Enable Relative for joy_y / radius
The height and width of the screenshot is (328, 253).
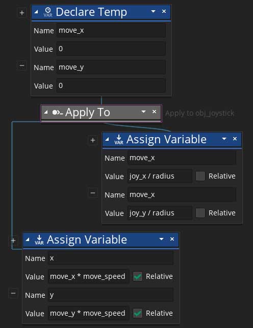coord(200,213)
